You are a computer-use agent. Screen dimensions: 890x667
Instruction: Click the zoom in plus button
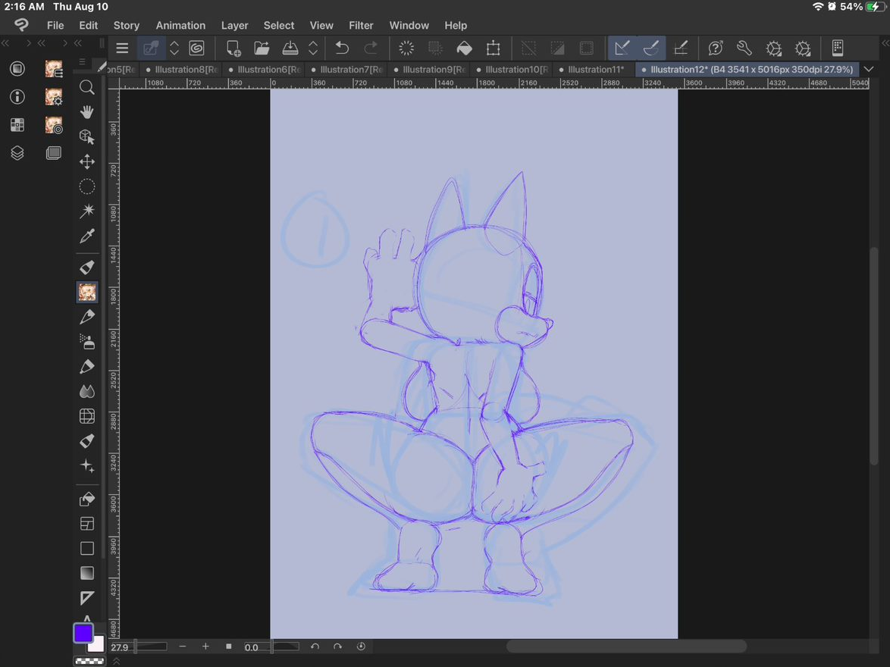[205, 647]
